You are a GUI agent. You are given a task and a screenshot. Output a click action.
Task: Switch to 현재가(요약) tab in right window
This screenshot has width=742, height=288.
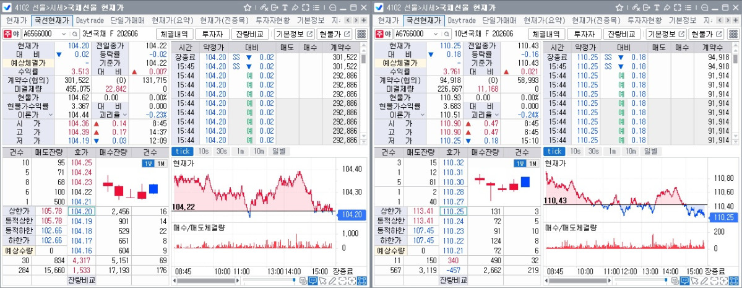coord(544,20)
